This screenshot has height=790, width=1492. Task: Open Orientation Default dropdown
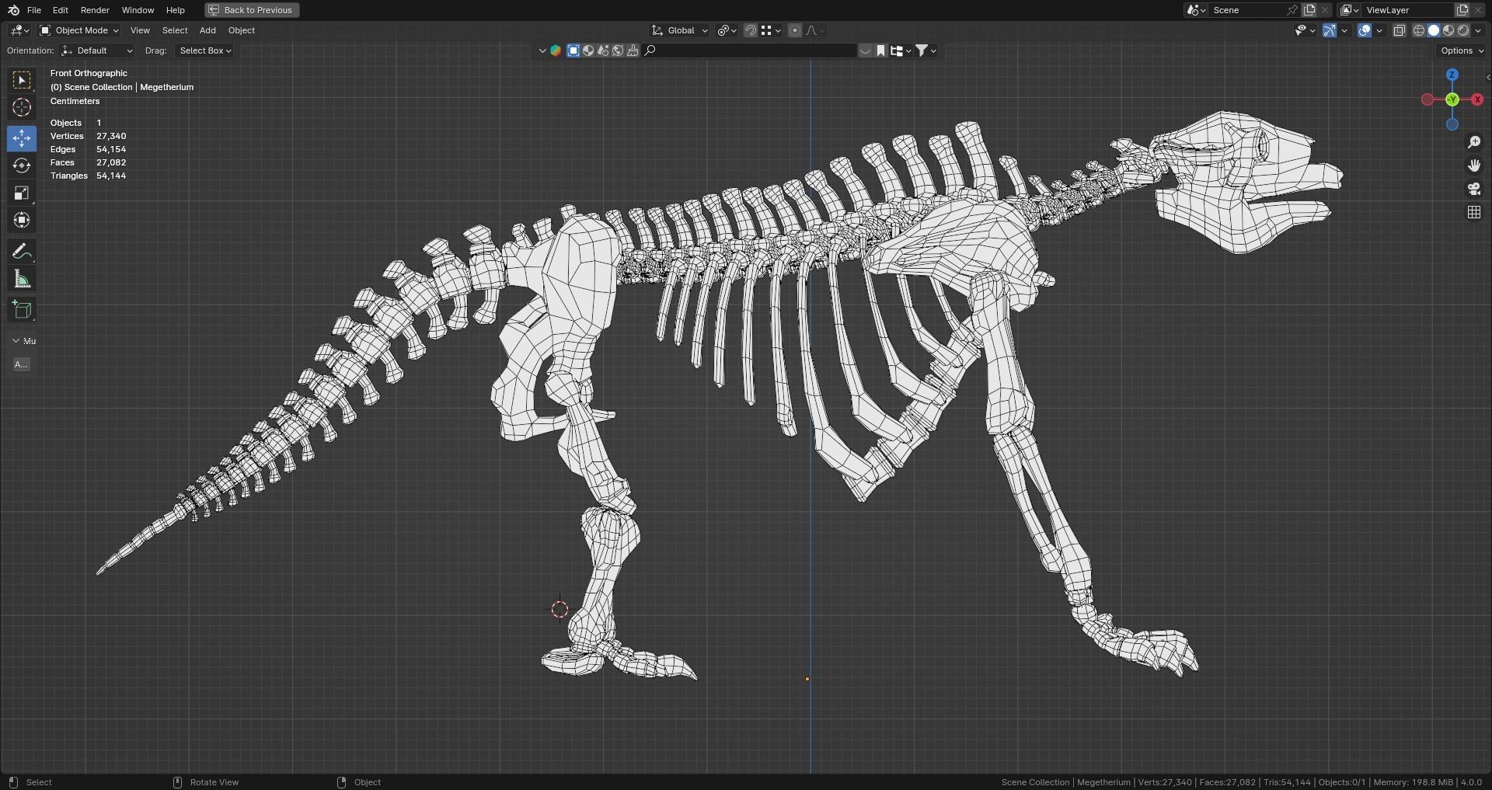[x=97, y=50]
